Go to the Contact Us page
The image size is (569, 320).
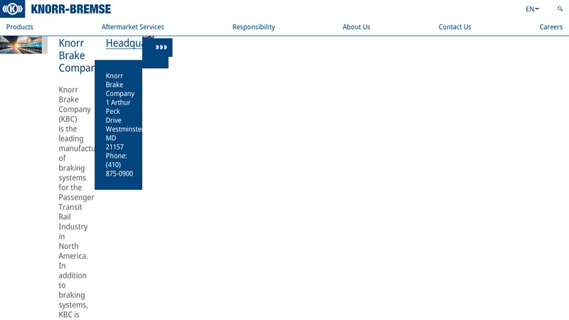(x=454, y=27)
